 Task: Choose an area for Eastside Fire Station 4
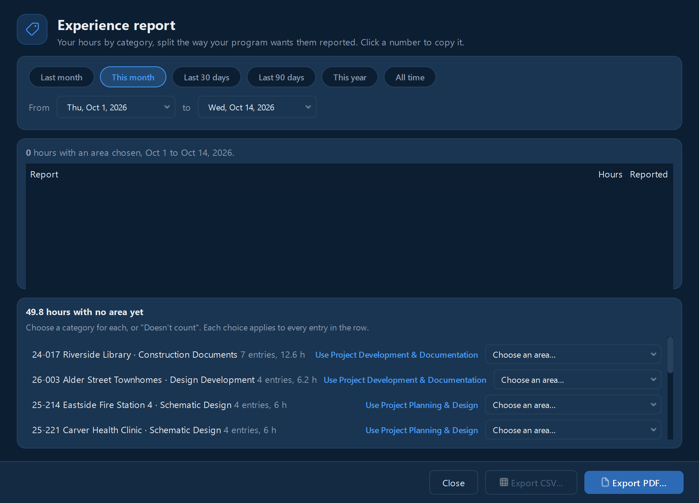click(573, 405)
